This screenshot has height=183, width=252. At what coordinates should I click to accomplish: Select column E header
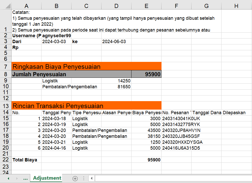pos(146,6)
